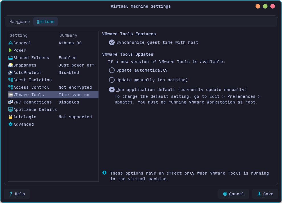Uncheck Synchronize guest time with host

pos(112,42)
